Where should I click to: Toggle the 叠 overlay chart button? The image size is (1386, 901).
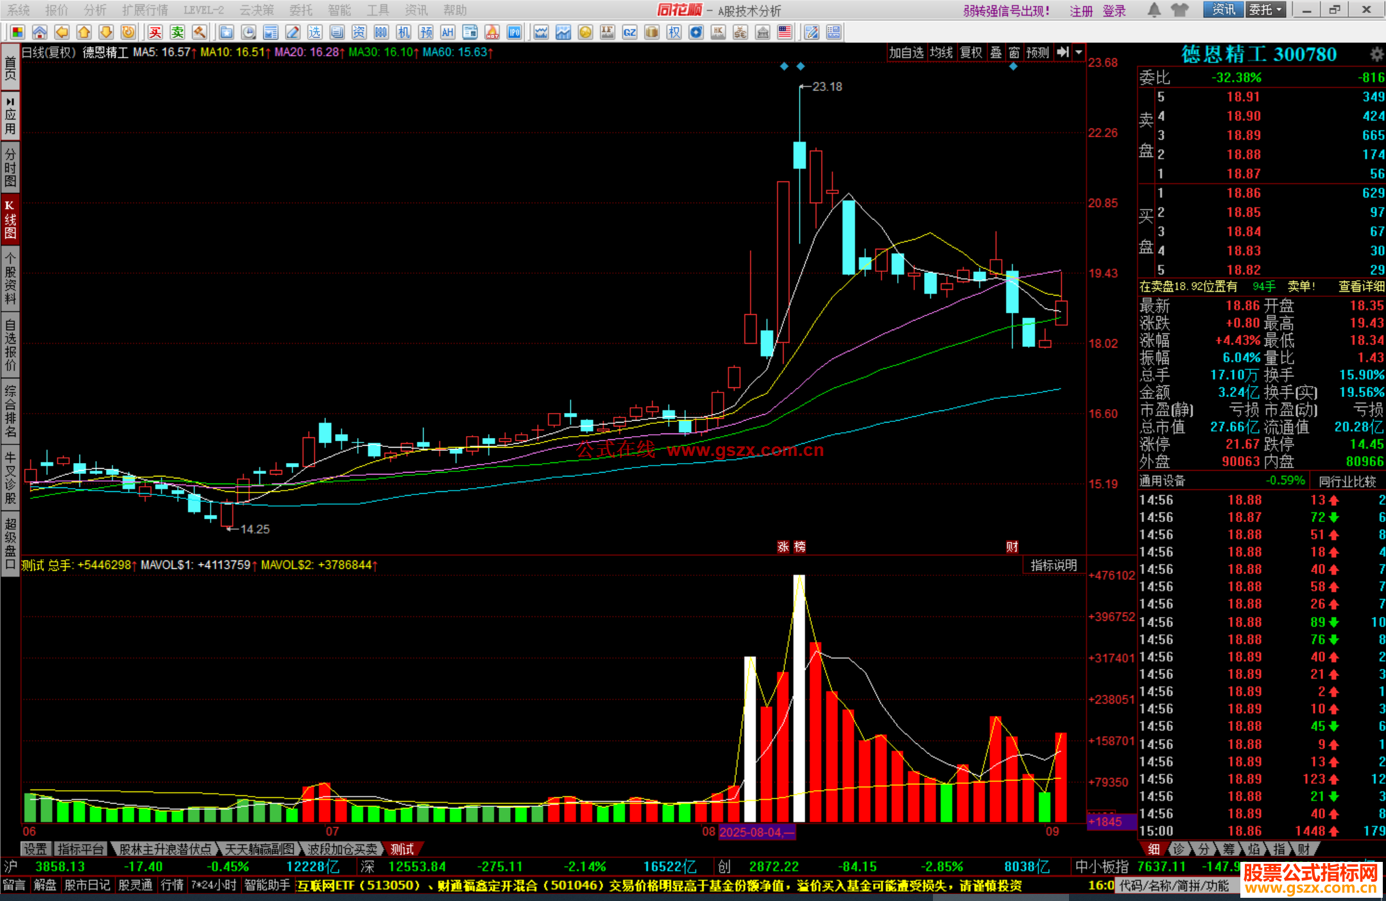point(996,53)
